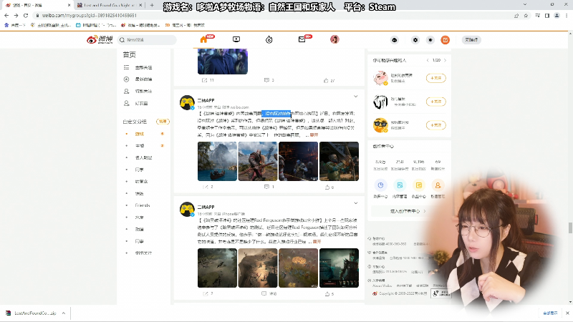The image size is (573, 322).
Task: Switch to the Weibo browser tab
Action: tap(37, 5)
